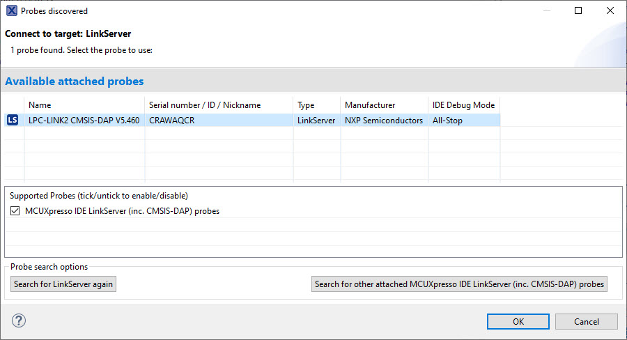This screenshot has height=340, width=627.
Task: Select the LPC-LINK2 CMSIS-DAP V5.460 probe row
Action: [x=84, y=121]
